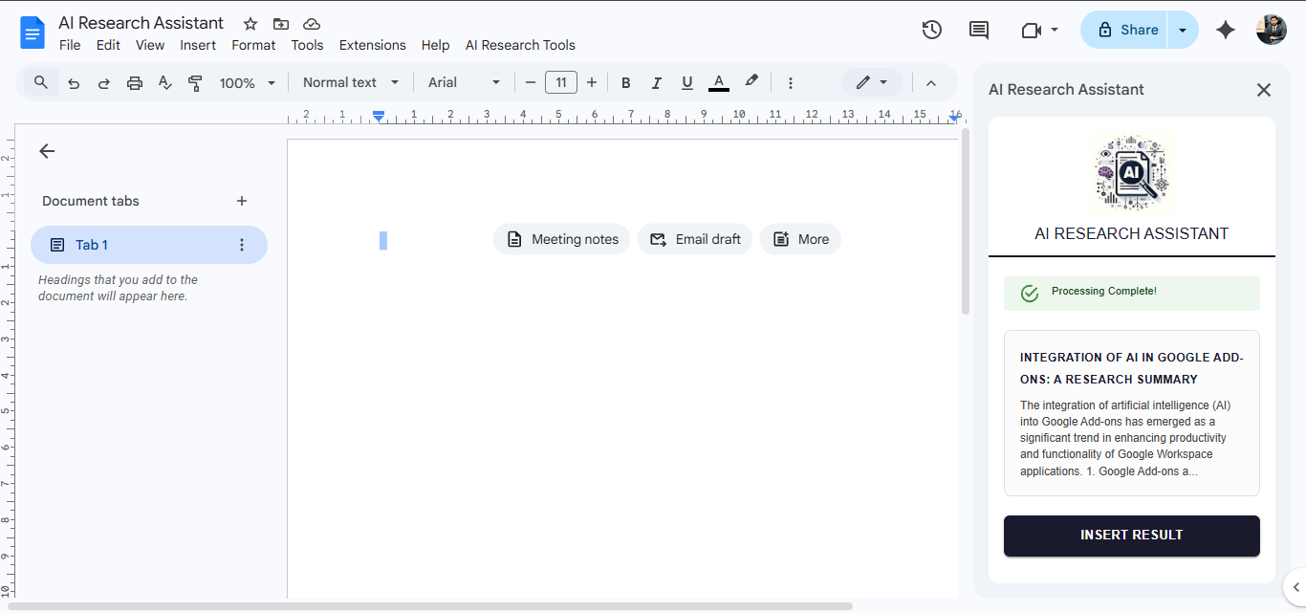Open the highlight color tool
The width and height of the screenshot is (1306, 613).
[751, 82]
